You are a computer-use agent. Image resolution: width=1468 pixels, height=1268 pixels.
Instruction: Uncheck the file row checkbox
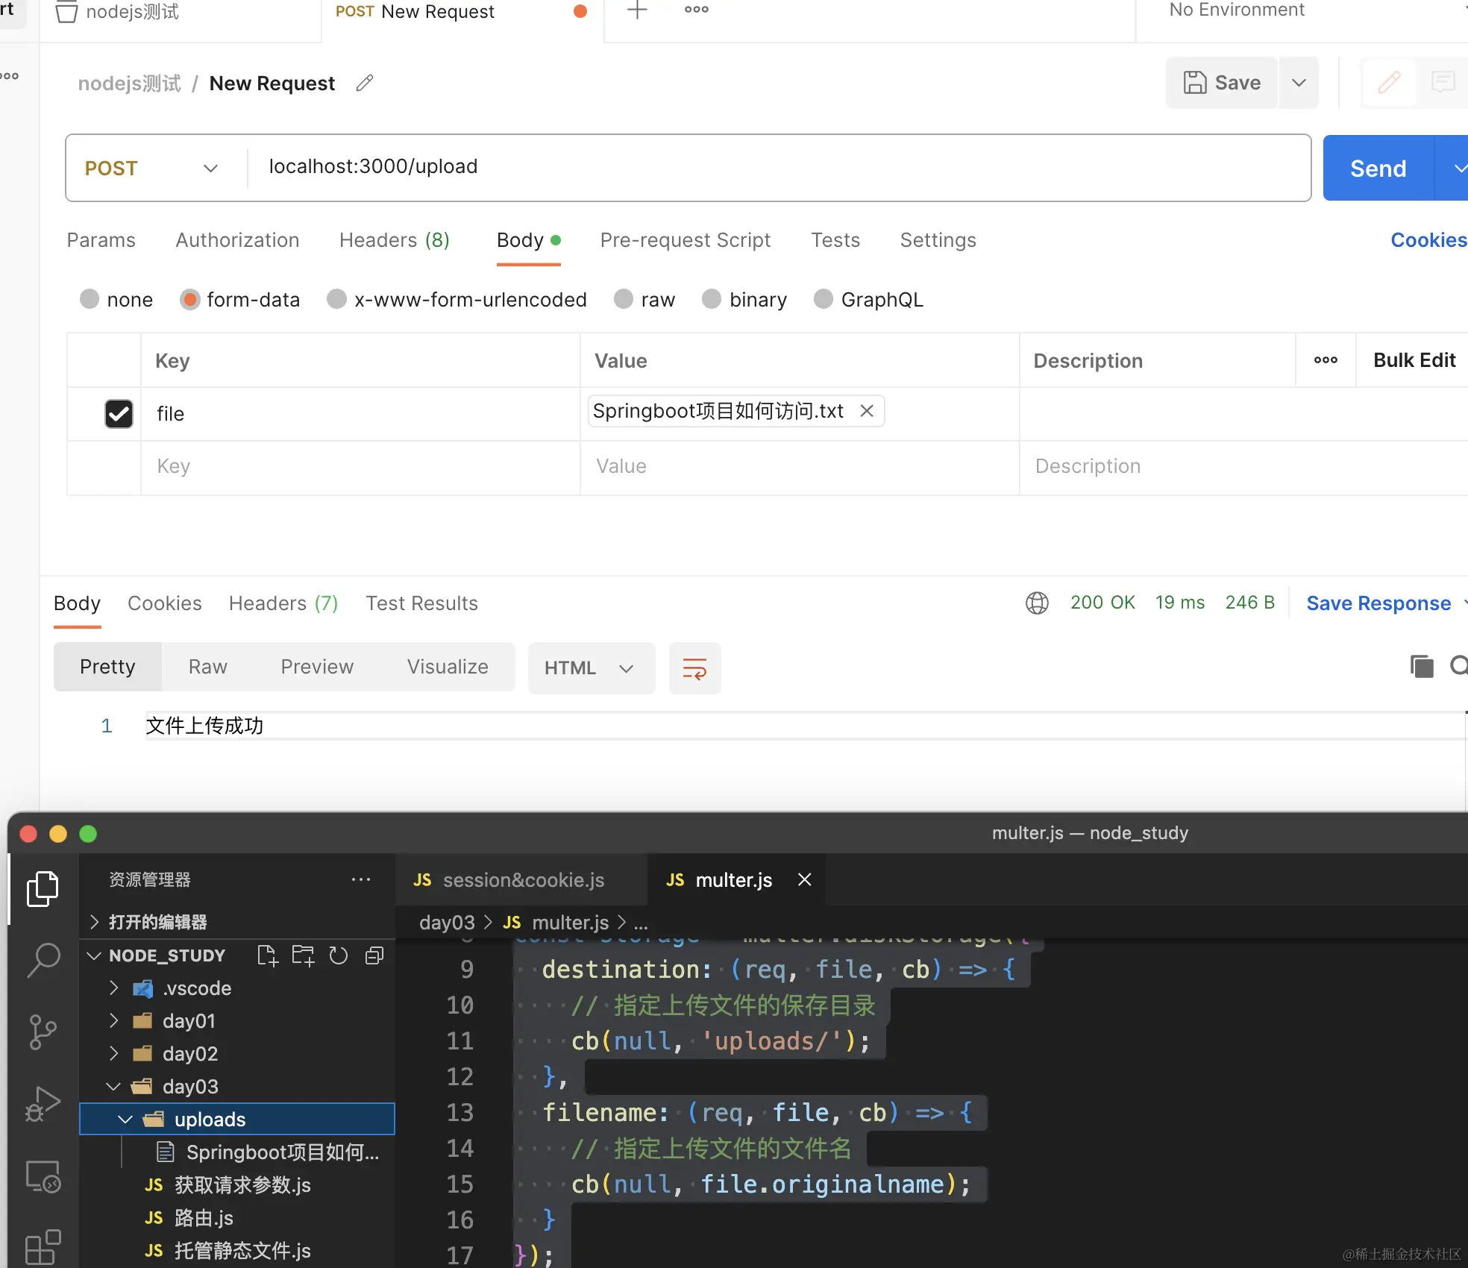click(119, 414)
